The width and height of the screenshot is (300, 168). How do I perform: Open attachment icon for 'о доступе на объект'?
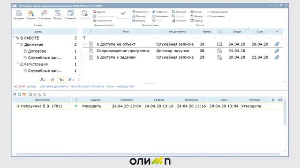(277, 44)
